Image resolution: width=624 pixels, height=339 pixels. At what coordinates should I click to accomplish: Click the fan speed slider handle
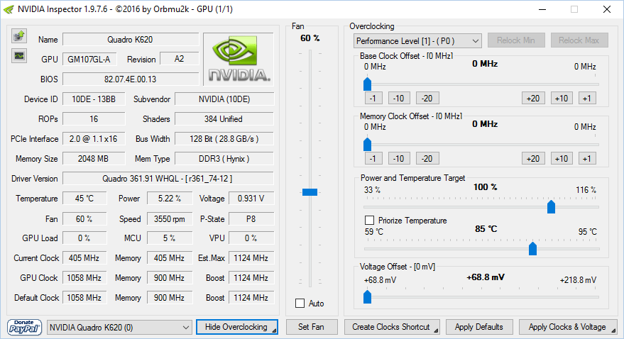point(310,191)
